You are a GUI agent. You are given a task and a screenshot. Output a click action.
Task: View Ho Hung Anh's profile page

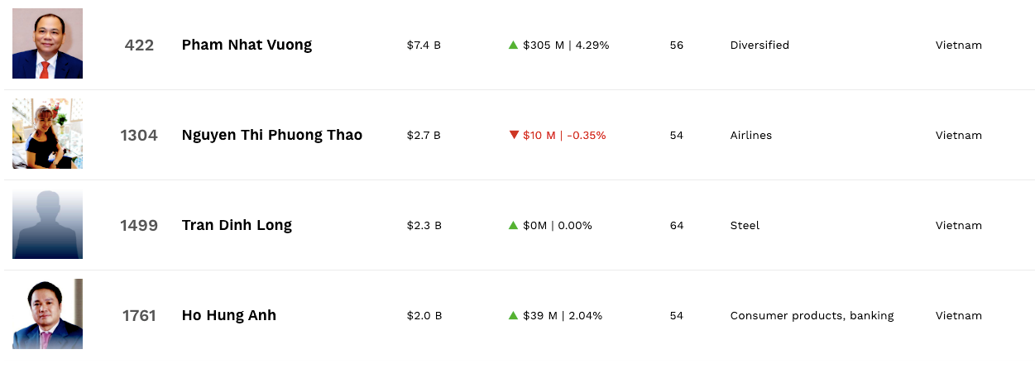point(228,315)
